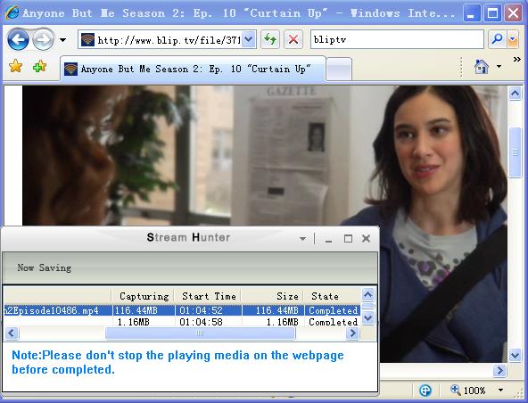Stop loading with the red X icon
The width and height of the screenshot is (528, 403).
point(293,40)
